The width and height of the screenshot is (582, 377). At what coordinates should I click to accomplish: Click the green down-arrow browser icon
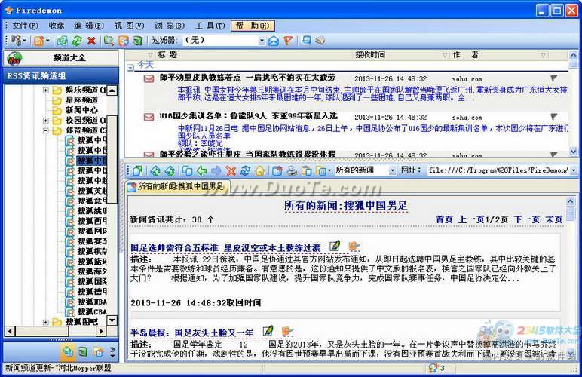(170, 170)
